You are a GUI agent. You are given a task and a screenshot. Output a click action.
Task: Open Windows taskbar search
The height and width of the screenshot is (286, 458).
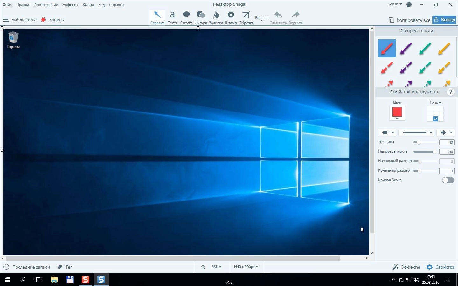click(23, 280)
